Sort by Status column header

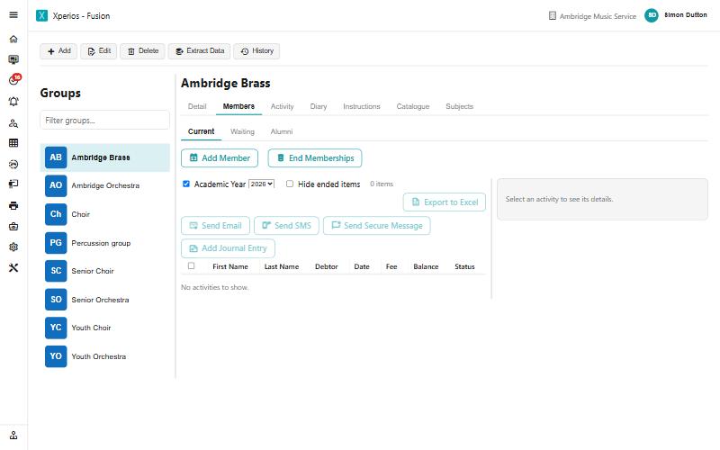[464, 266]
